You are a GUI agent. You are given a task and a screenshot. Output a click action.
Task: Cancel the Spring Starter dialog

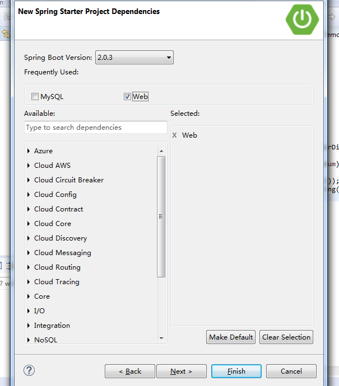click(291, 371)
